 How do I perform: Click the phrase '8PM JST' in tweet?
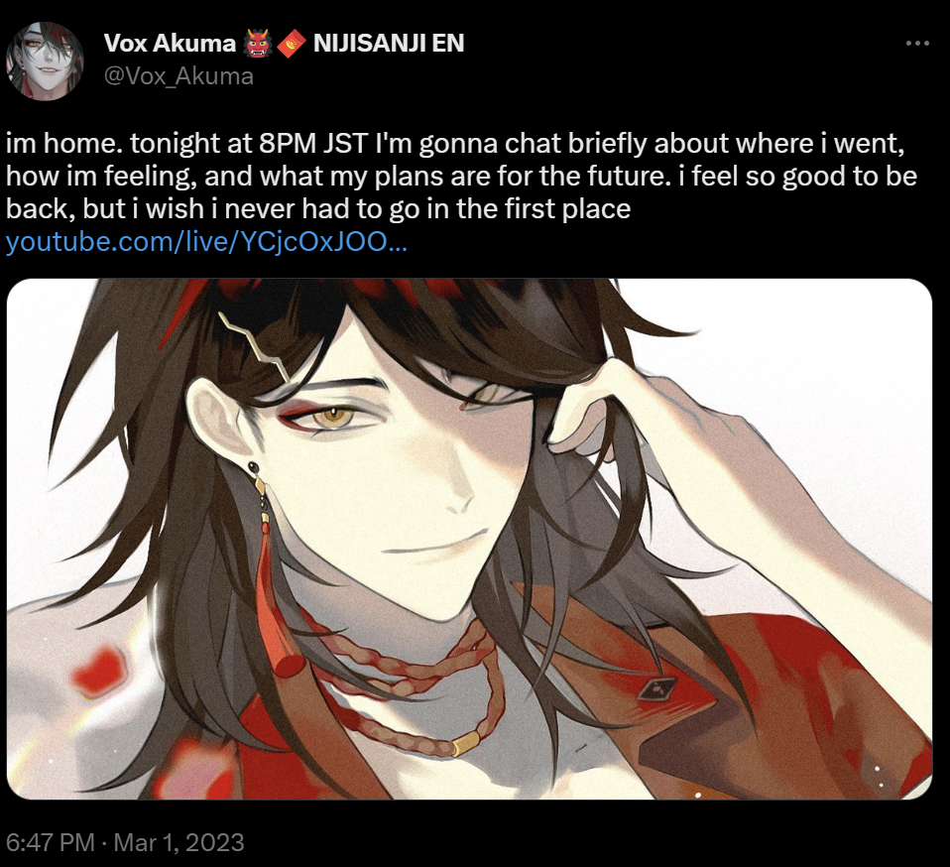tap(313, 144)
